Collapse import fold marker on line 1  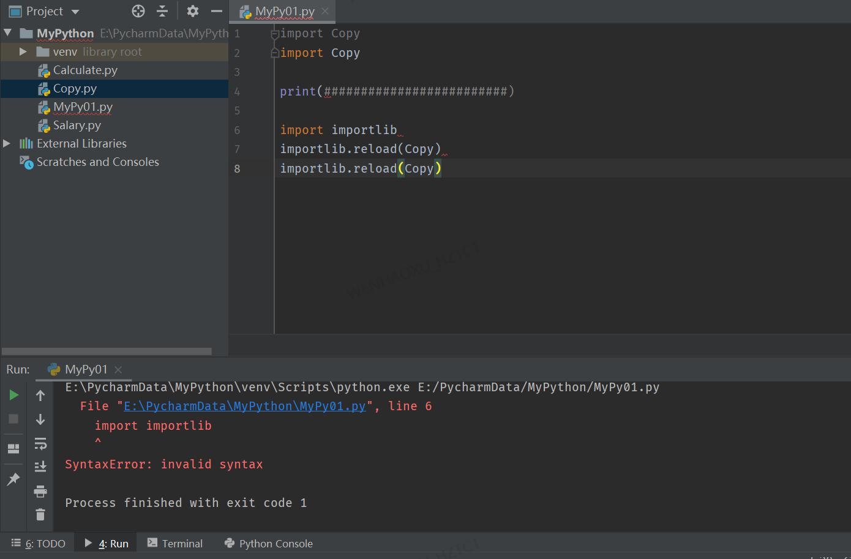click(275, 34)
